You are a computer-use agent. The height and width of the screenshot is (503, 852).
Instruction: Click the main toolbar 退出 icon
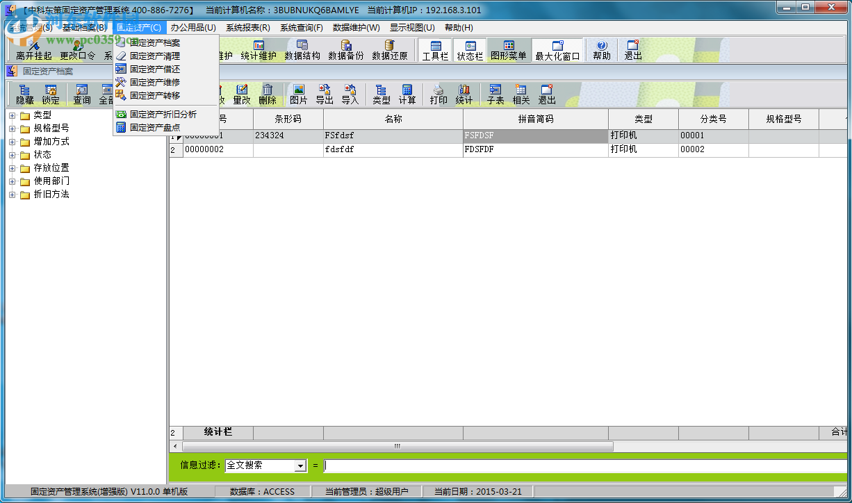633,50
